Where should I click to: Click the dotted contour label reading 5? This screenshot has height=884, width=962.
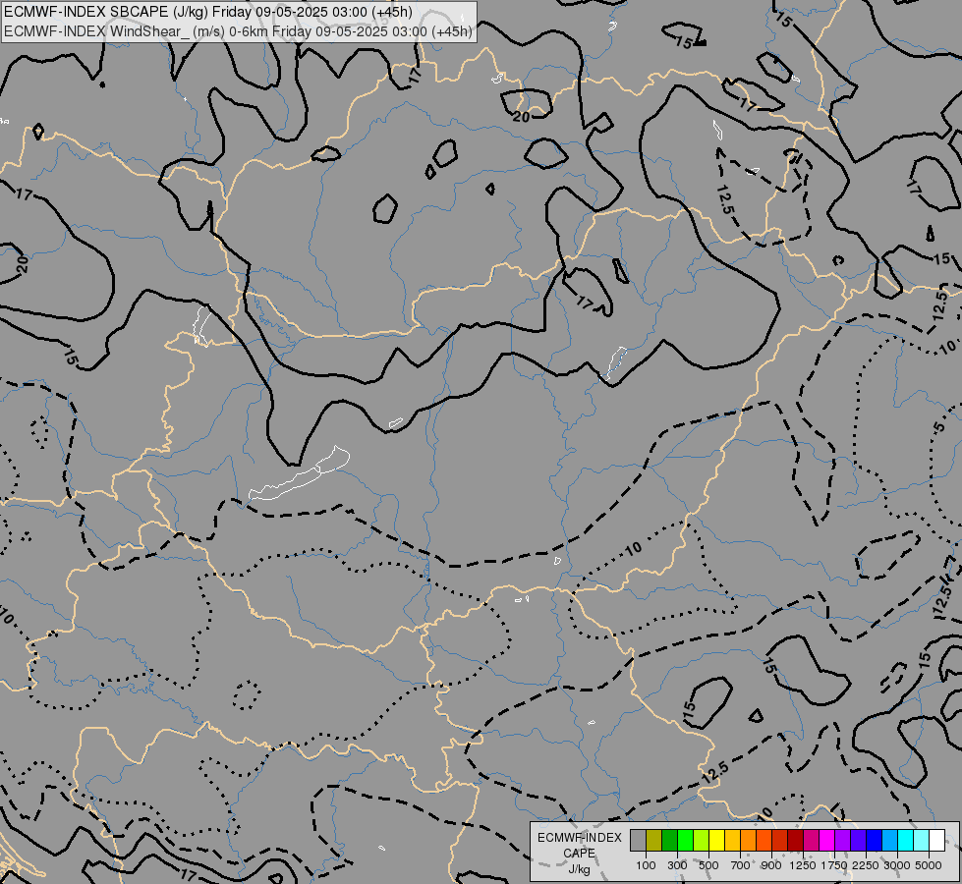939,427
